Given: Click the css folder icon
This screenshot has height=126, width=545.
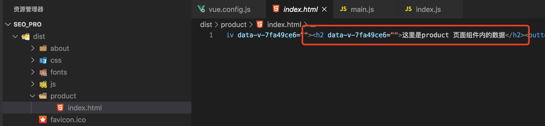Looking at the screenshot, I should (x=43, y=60).
